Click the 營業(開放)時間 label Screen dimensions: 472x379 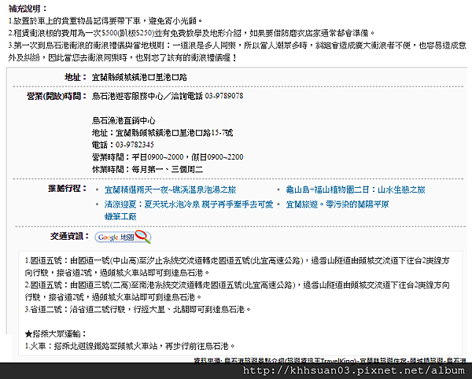point(57,96)
